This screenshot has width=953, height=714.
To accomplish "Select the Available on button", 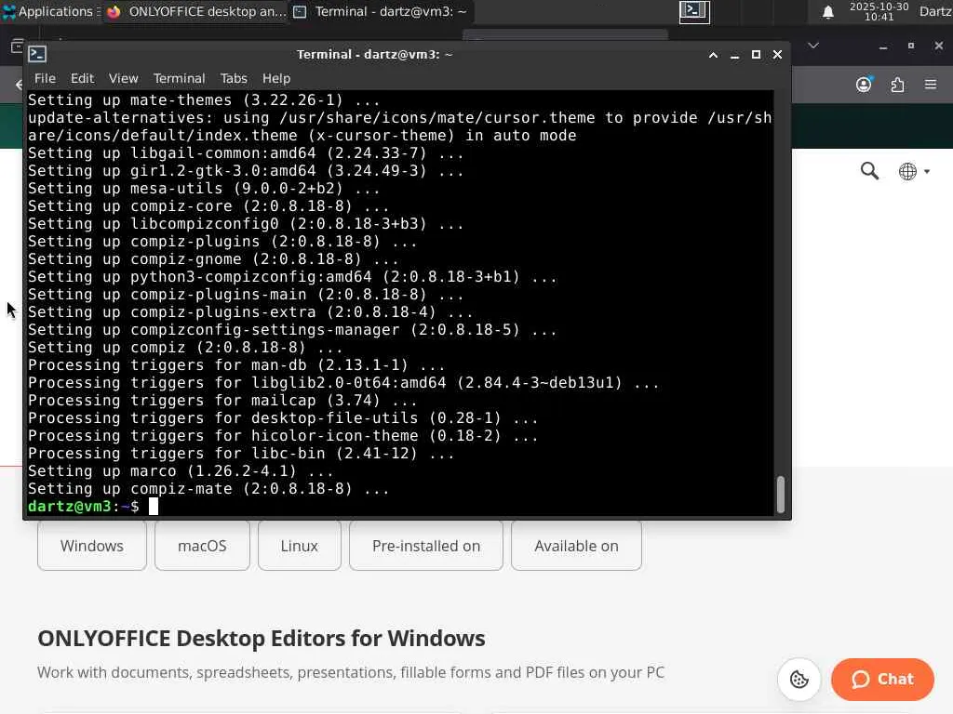I will [x=576, y=545].
